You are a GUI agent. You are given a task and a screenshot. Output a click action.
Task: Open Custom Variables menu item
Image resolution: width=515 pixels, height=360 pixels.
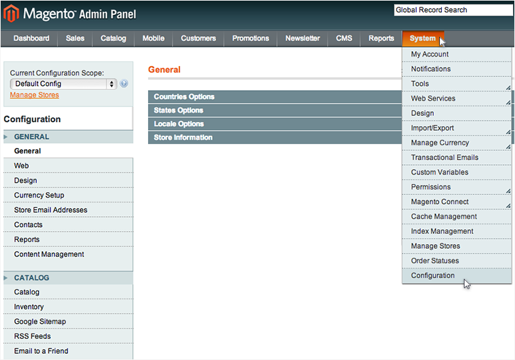(x=456, y=172)
